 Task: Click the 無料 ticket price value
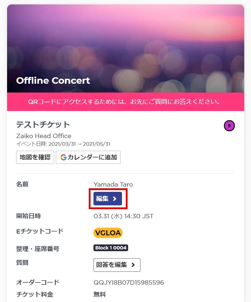coord(100,294)
